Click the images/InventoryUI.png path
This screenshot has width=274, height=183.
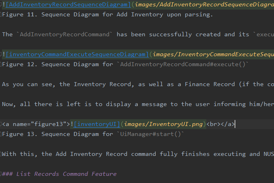tap(163, 124)
